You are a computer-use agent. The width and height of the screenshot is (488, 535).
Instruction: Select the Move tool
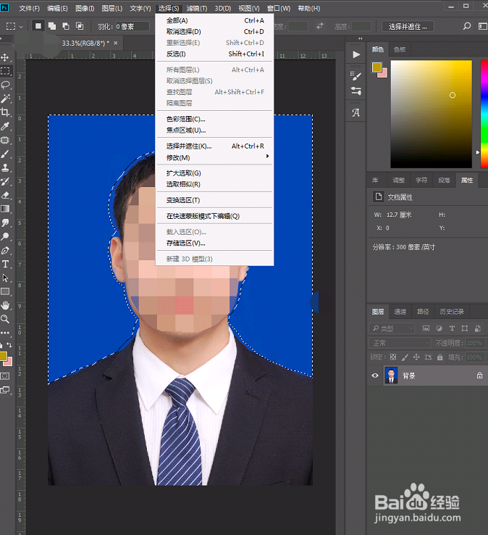[5, 57]
